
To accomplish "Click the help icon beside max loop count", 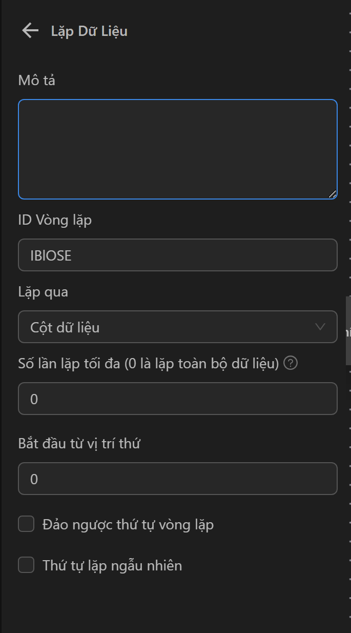I will tap(291, 364).
